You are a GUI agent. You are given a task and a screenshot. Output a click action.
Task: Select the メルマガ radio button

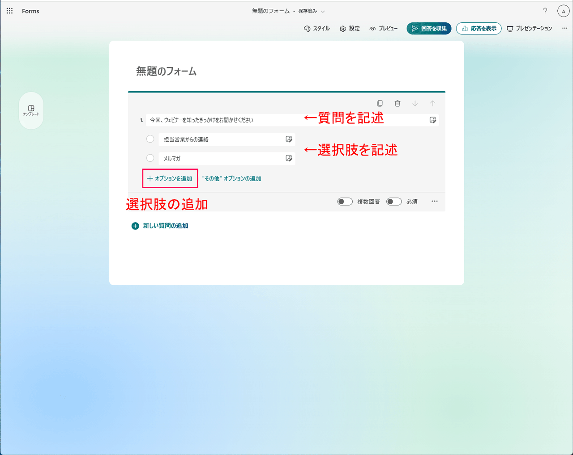[150, 158]
